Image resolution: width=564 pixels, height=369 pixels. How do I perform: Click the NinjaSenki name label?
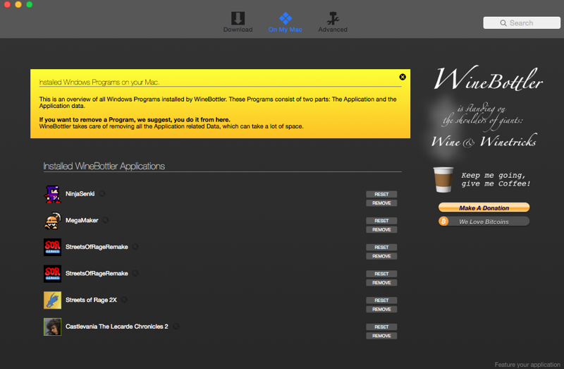80,194
